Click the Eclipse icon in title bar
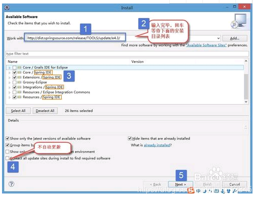 [x=7, y=7]
